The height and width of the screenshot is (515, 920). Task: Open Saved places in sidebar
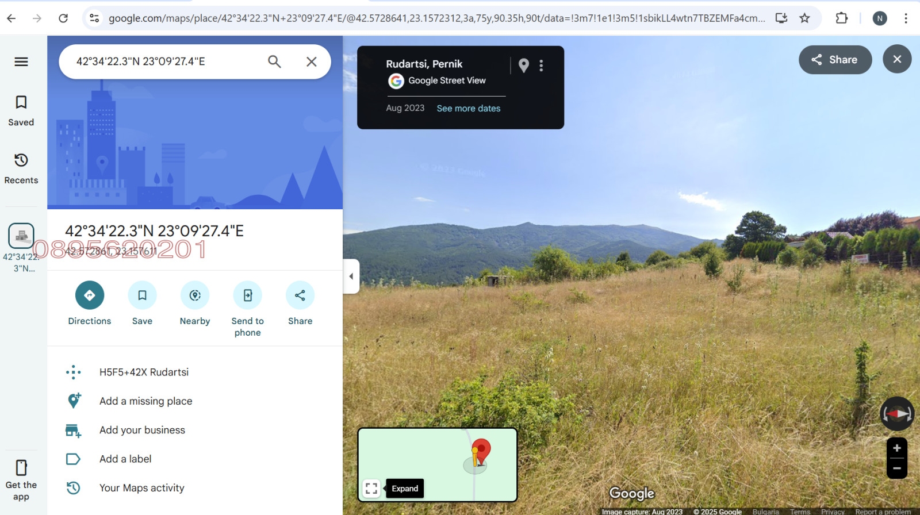pyautogui.click(x=21, y=110)
